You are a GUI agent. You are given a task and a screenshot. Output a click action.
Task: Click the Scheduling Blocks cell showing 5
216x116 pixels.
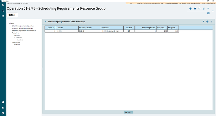coord(146,31)
